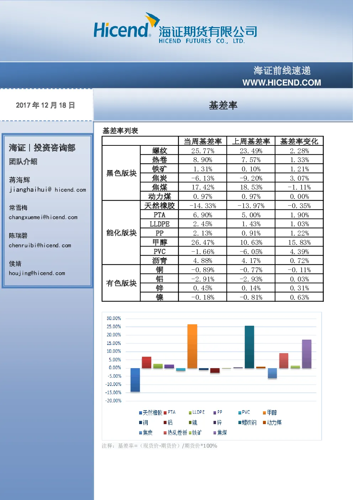Select the 8.90% cell value
Screen dimensions: 353x500
pyautogui.click(x=203, y=160)
